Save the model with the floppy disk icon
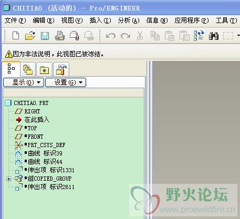This screenshot has height=219, width=240. pos(45,36)
